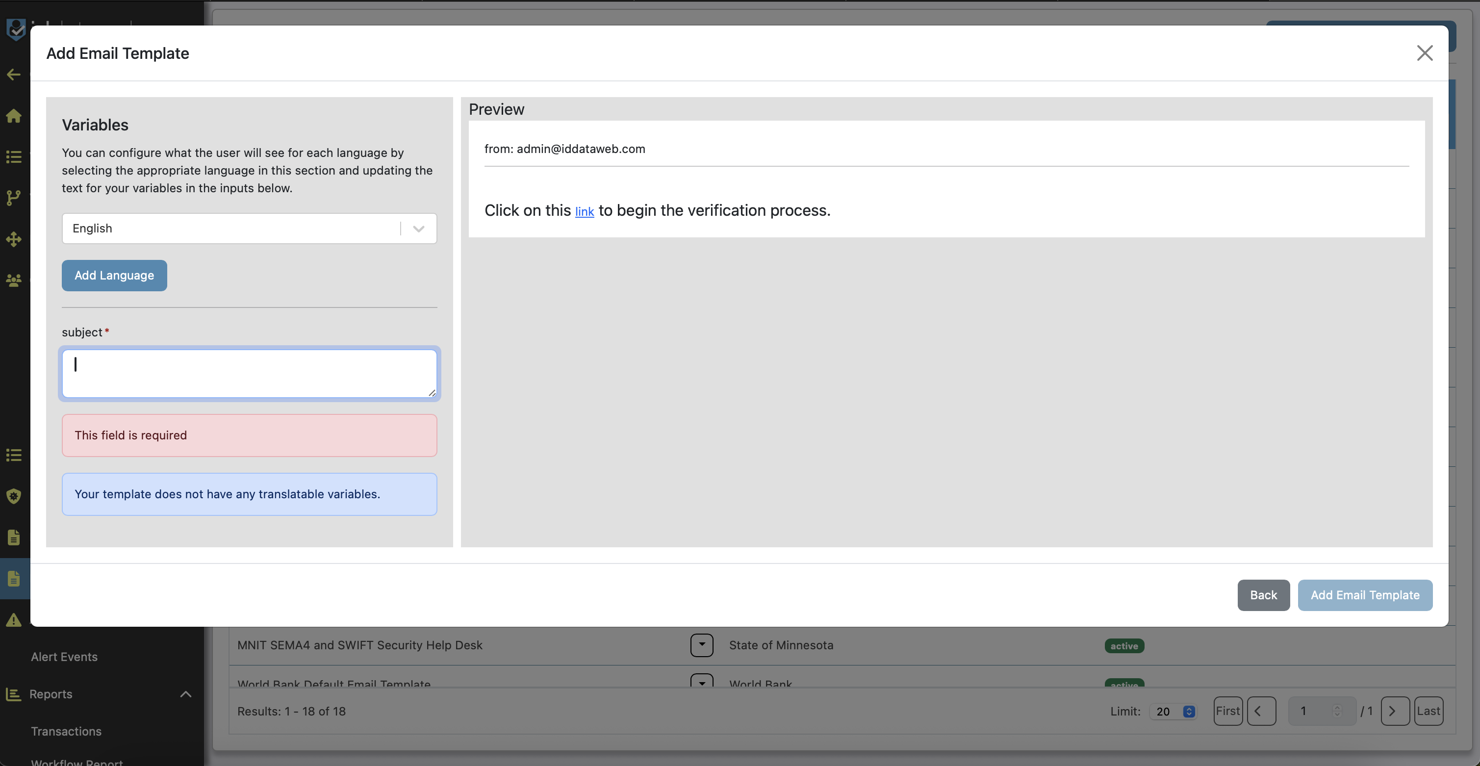Open Alert Events menu item

64,656
